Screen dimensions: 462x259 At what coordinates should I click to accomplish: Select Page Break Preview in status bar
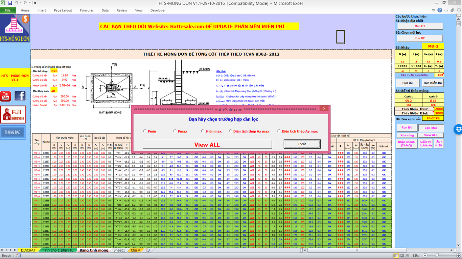[x=407, y=256]
